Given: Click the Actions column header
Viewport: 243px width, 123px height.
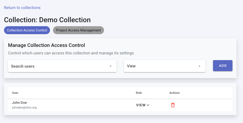Looking at the screenshot, I should (x=174, y=93).
